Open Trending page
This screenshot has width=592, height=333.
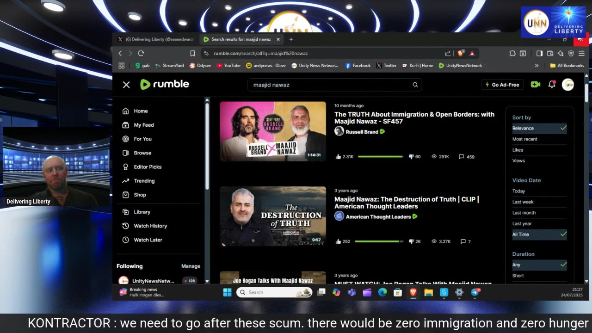pyautogui.click(x=138, y=181)
